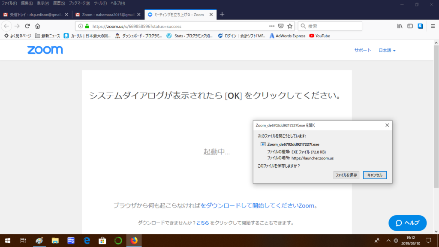Open the 表示 menu
The image size is (439, 247).
pyautogui.click(x=43, y=3)
